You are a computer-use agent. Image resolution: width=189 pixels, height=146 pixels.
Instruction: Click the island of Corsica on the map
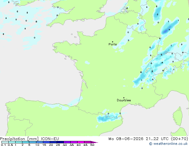point(178,116)
